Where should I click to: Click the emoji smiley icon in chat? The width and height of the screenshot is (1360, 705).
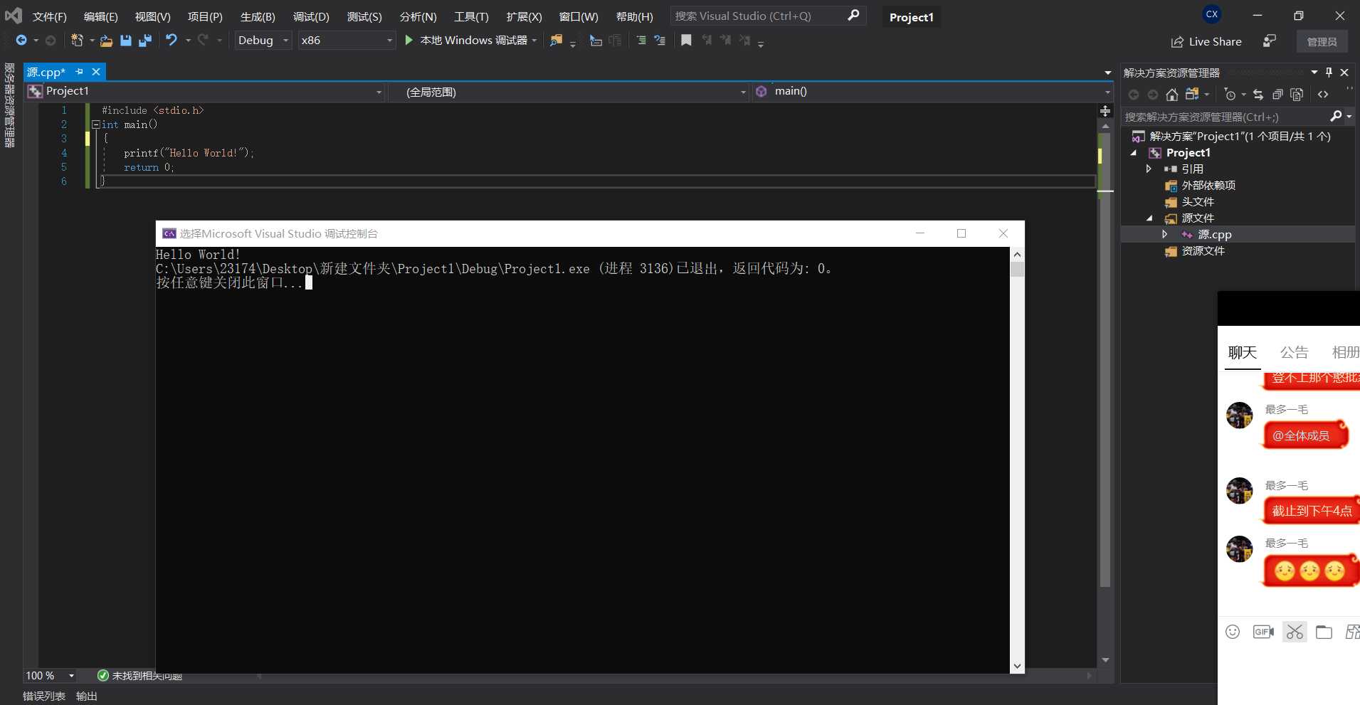tap(1233, 632)
